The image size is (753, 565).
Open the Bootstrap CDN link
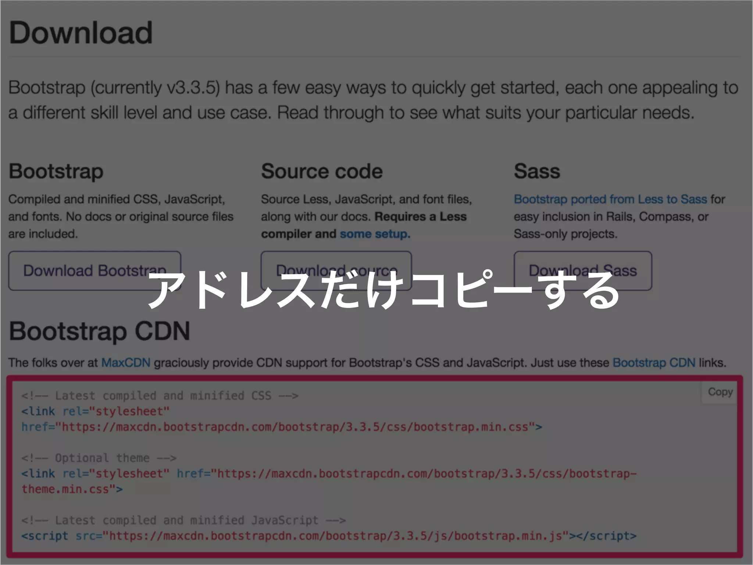pos(654,363)
